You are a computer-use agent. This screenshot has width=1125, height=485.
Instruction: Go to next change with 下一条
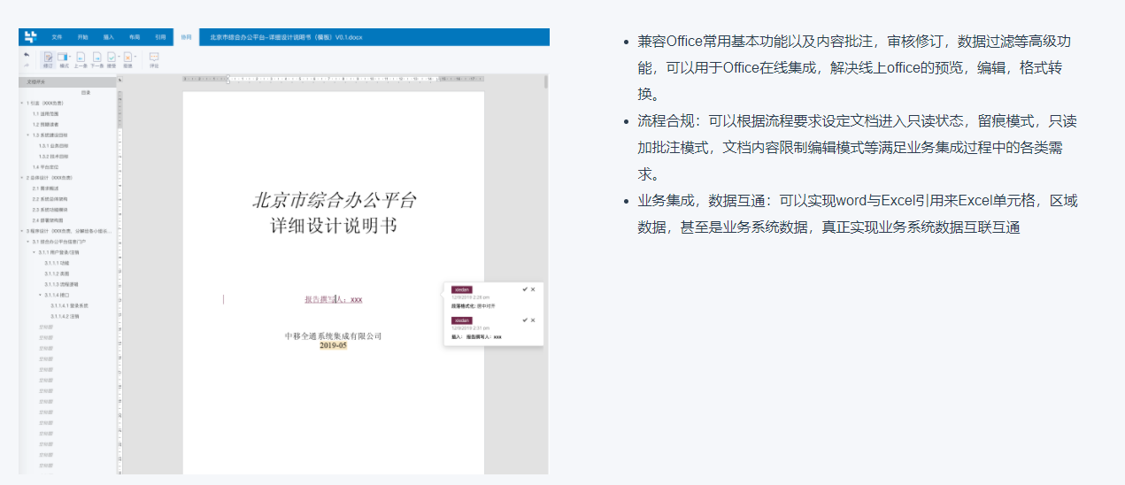pyautogui.click(x=96, y=59)
